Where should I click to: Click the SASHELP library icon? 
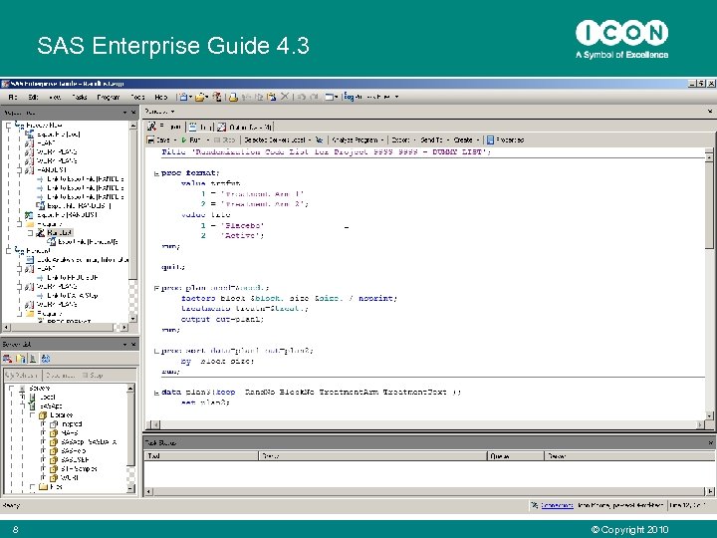[x=54, y=451]
